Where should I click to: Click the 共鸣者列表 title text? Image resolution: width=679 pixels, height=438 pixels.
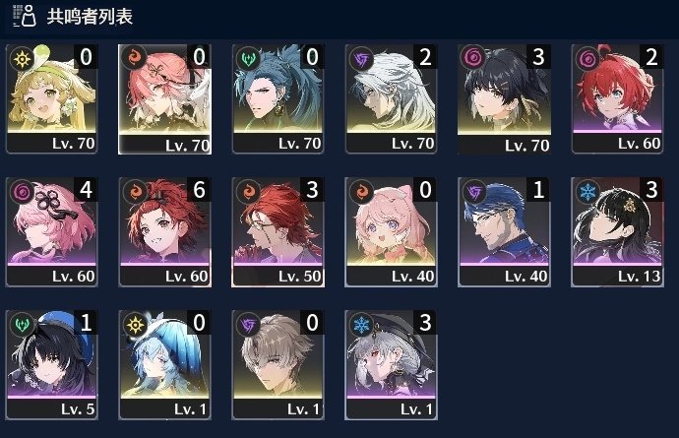pyautogui.click(x=90, y=17)
